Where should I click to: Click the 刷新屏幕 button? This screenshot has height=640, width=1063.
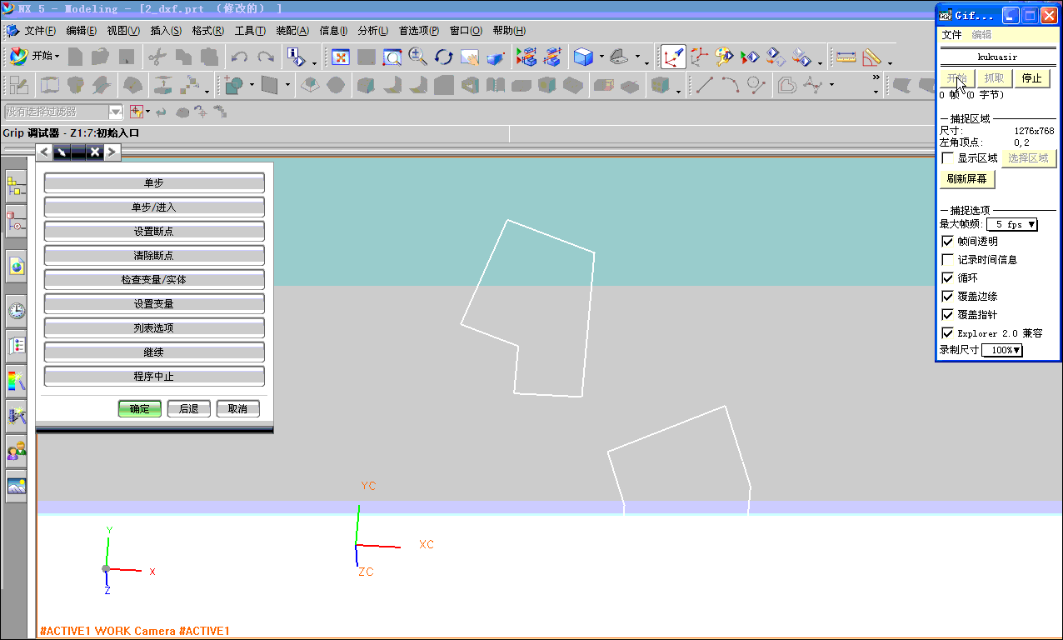point(967,179)
